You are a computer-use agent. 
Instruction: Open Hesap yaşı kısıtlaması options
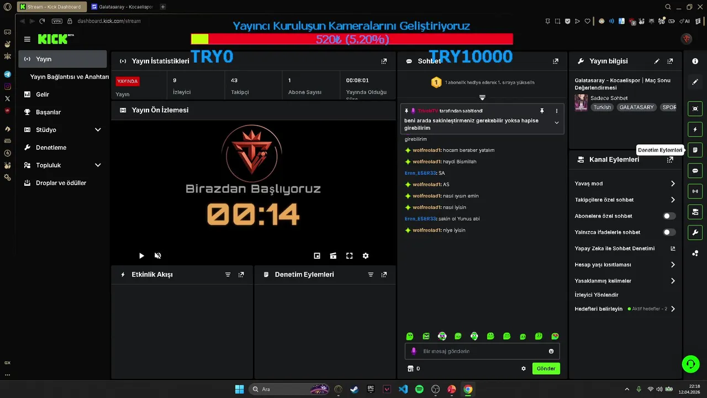click(x=673, y=265)
